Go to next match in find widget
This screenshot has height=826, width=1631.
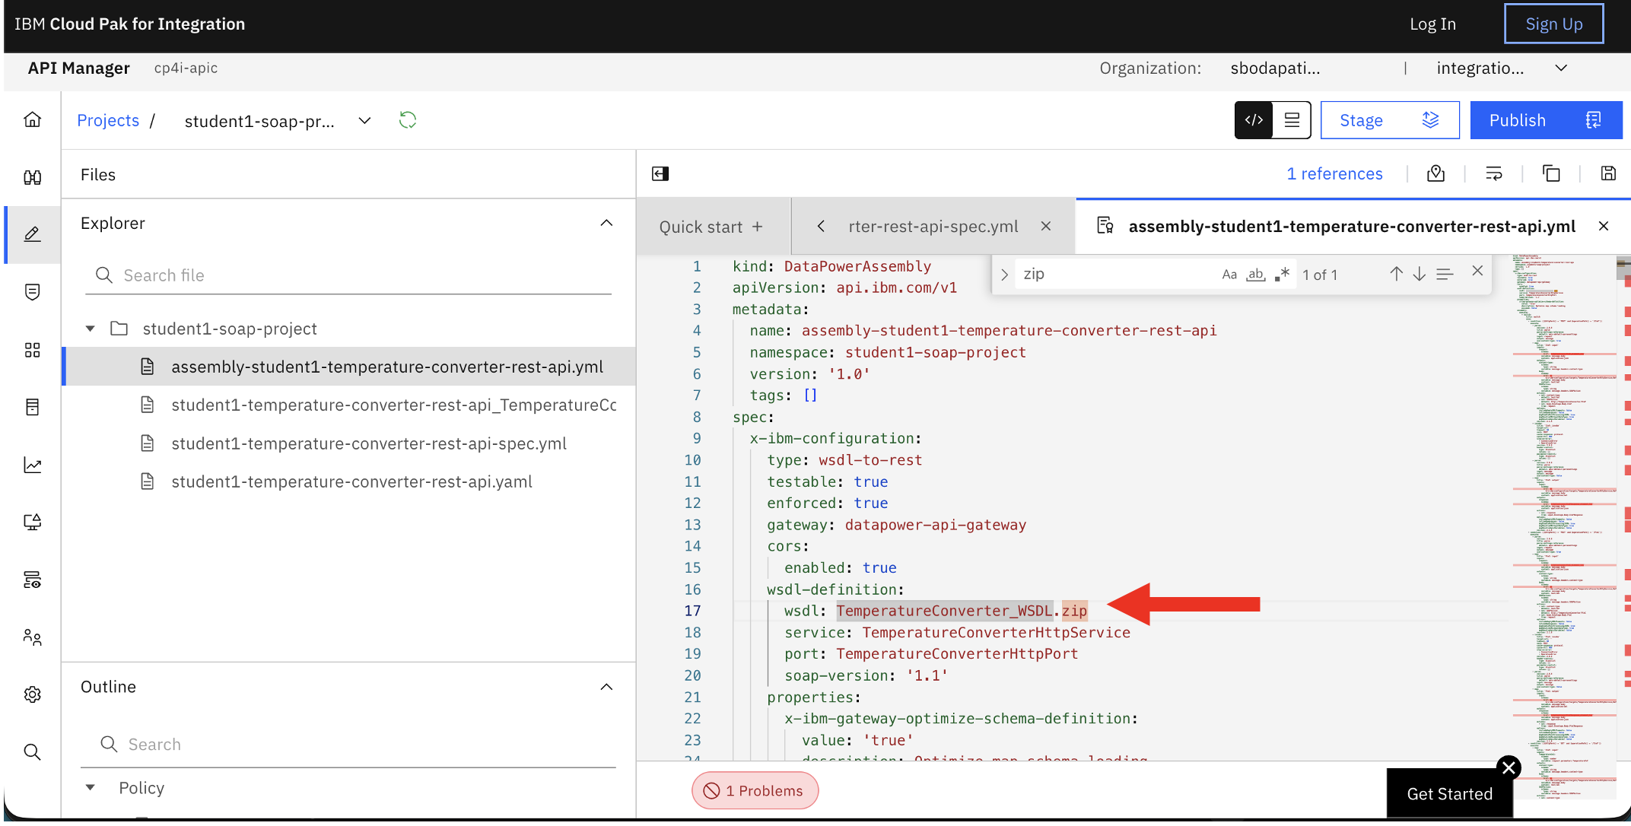pos(1420,274)
